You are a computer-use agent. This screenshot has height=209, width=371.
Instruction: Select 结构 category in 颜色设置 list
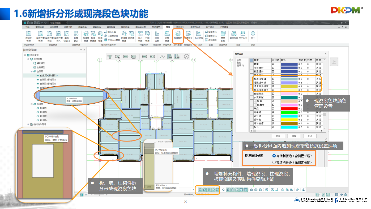pos(239,60)
